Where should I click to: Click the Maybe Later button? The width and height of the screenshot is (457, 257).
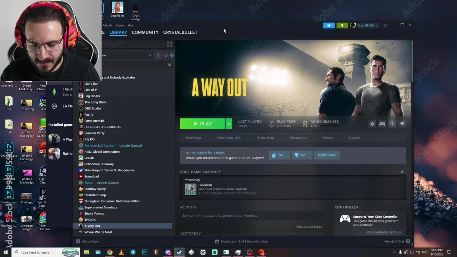pyautogui.click(x=327, y=155)
